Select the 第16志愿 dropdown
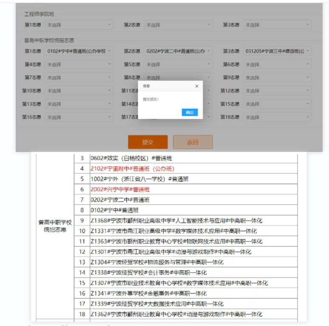 79,117
